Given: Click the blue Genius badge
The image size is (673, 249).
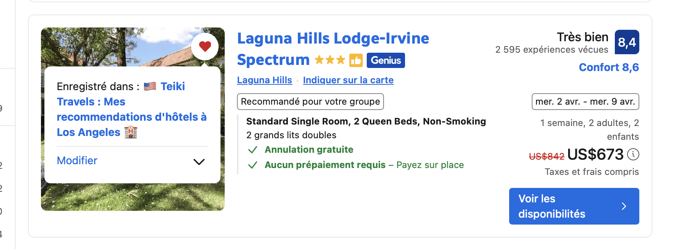Looking at the screenshot, I should point(386,60).
